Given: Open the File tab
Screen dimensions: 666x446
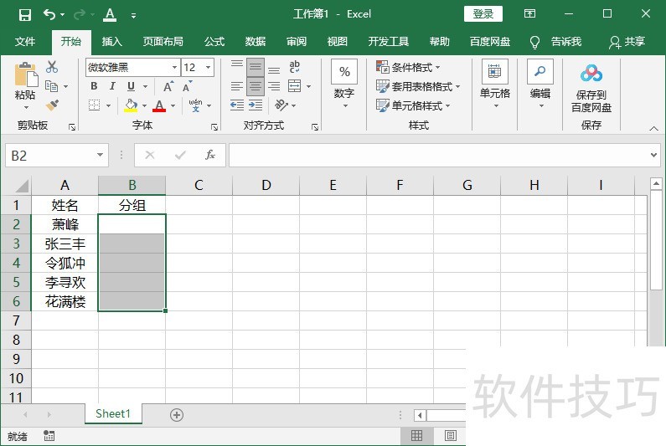Looking at the screenshot, I should (25, 42).
